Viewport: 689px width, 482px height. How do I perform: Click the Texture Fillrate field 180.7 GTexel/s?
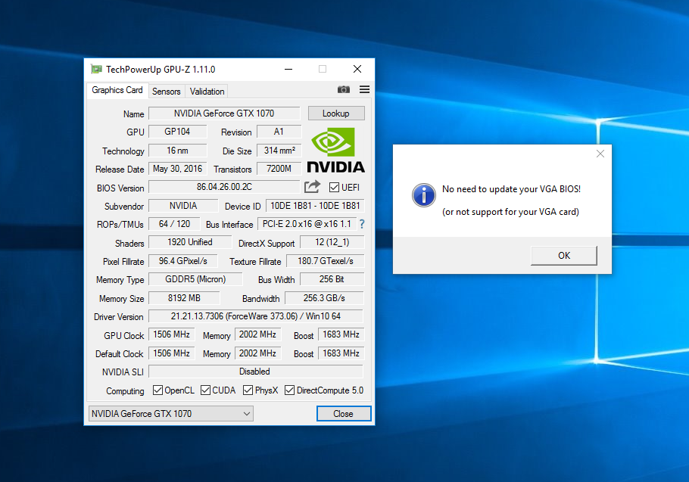pyautogui.click(x=326, y=261)
